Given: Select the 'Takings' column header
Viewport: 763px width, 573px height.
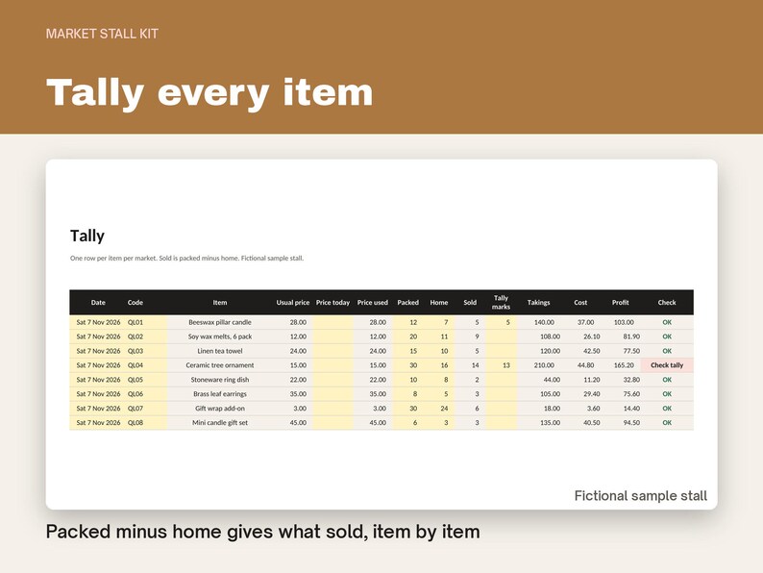Looking at the screenshot, I should [x=539, y=302].
